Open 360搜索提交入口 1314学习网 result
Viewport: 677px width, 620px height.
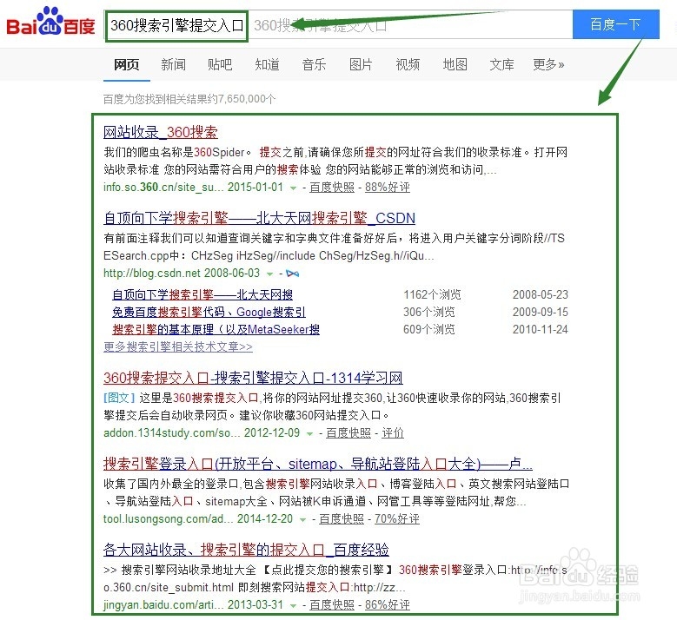pyautogui.click(x=253, y=378)
